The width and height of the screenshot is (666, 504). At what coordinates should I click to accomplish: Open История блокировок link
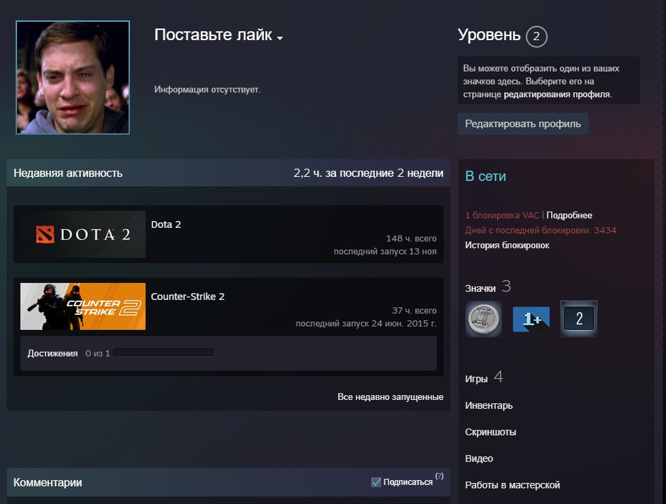(507, 246)
